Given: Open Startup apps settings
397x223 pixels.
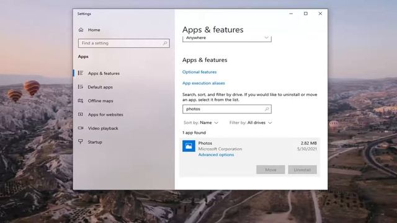Looking at the screenshot, I should click(x=95, y=142).
